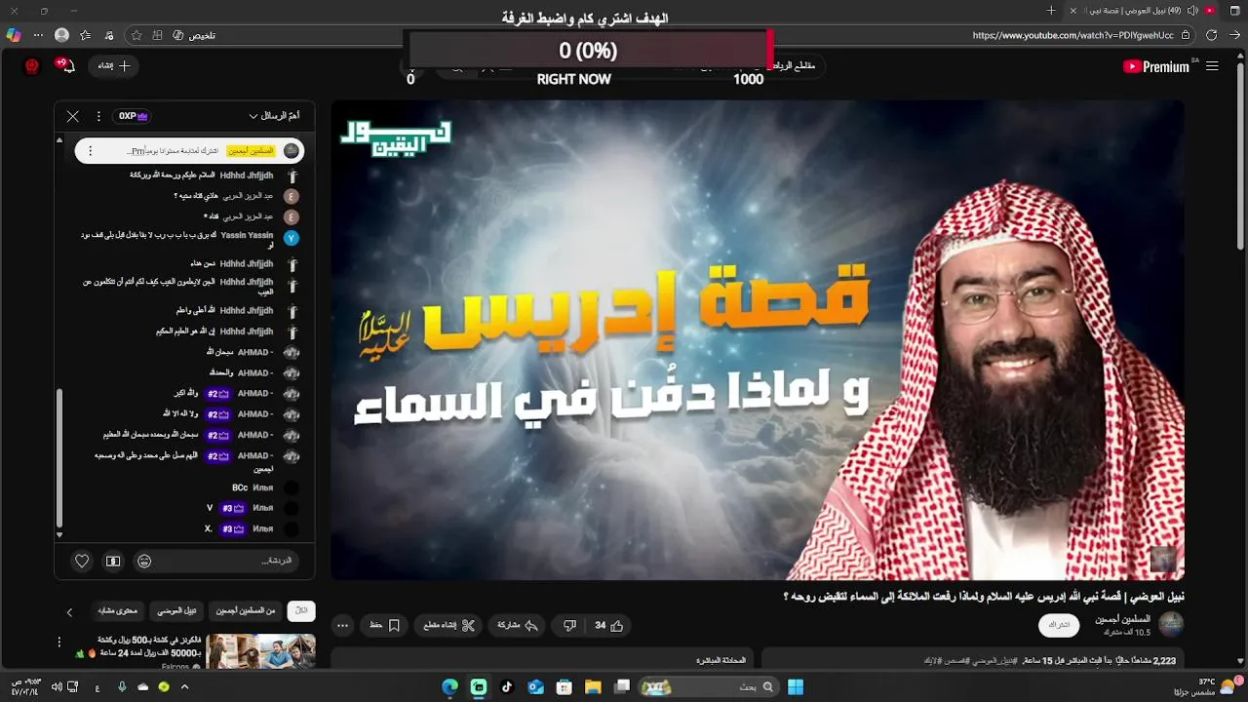The width and height of the screenshot is (1248, 702).
Task: Like the video with thumbs up
Action: pyautogui.click(x=609, y=625)
